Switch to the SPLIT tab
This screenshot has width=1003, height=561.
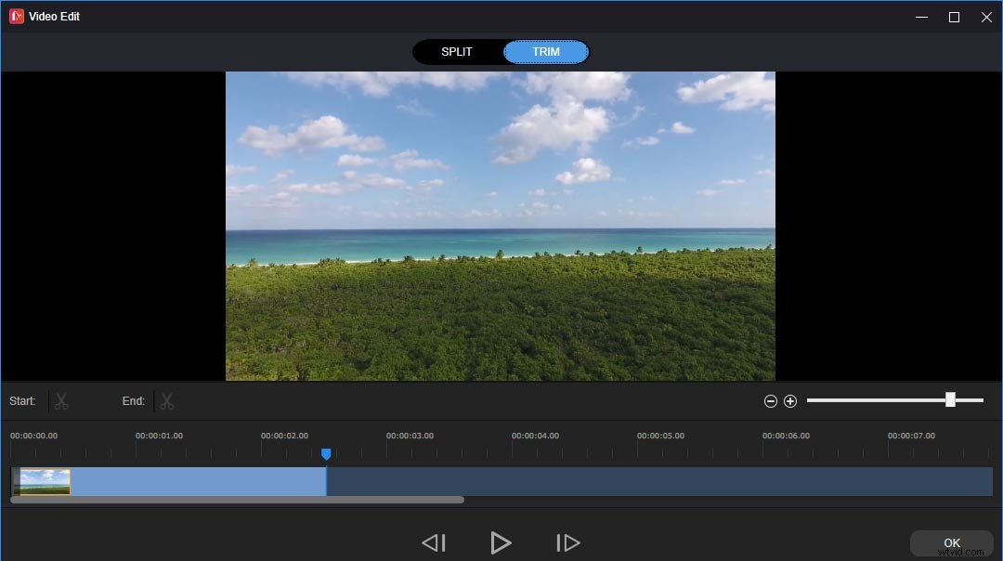(x=457, y=52)
